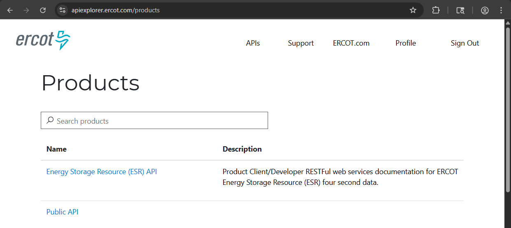Click the Description column header

pyautogui.click(x=242, y=149)
